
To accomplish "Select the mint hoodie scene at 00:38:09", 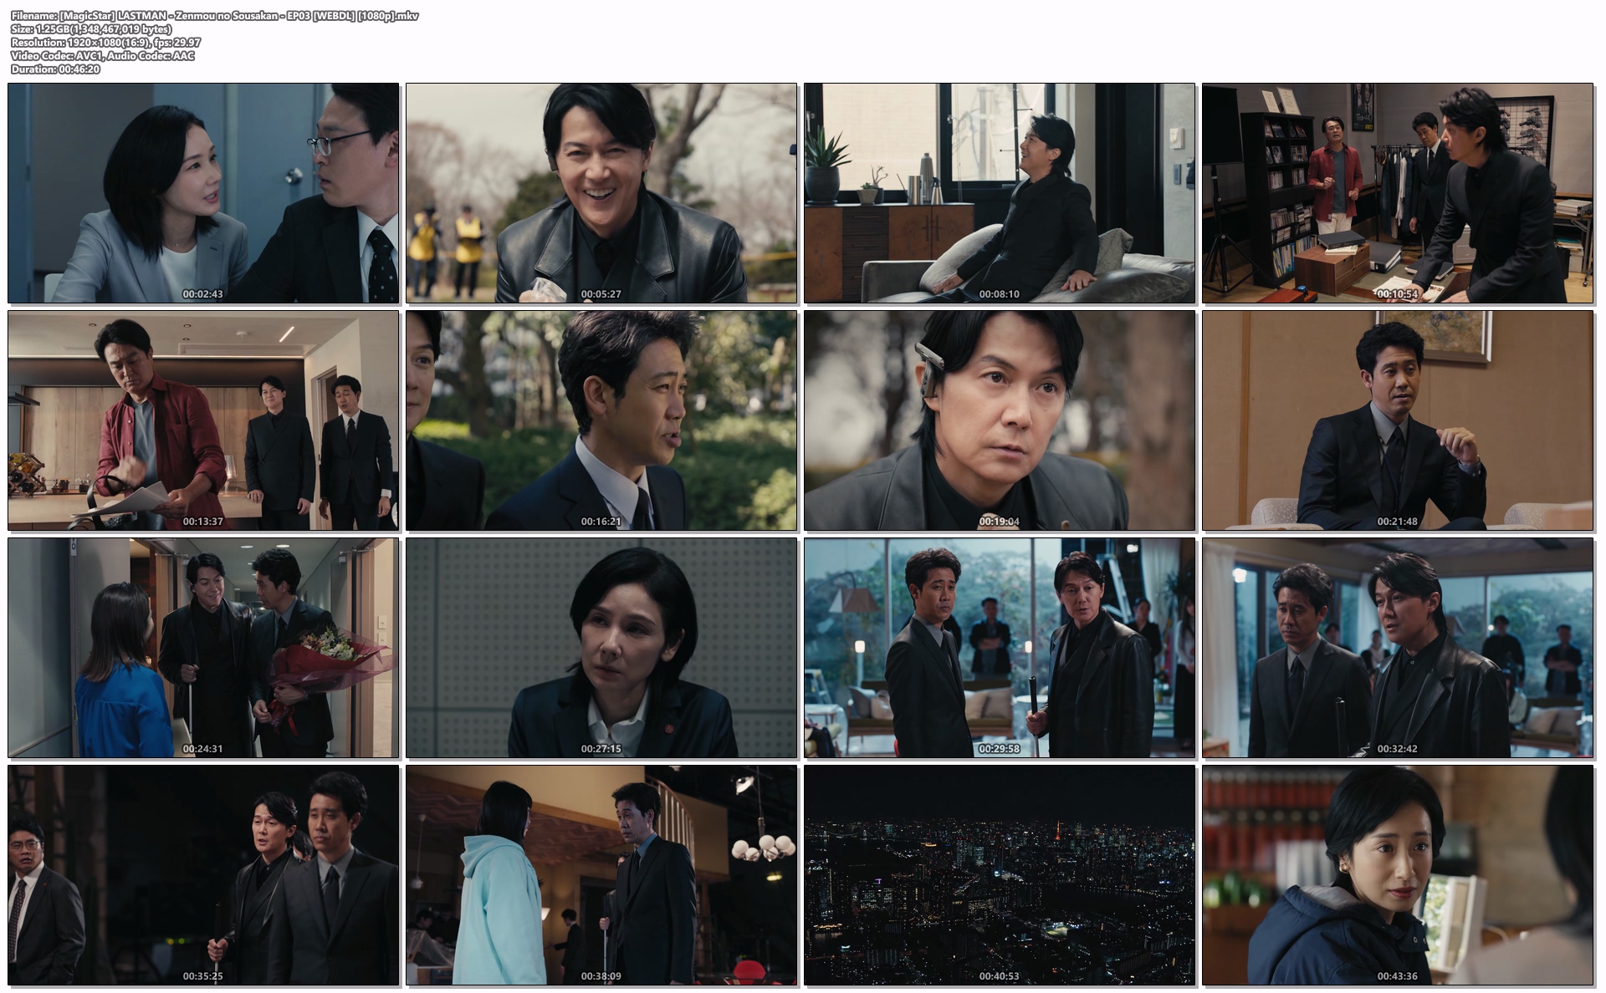I will [601, 875].
